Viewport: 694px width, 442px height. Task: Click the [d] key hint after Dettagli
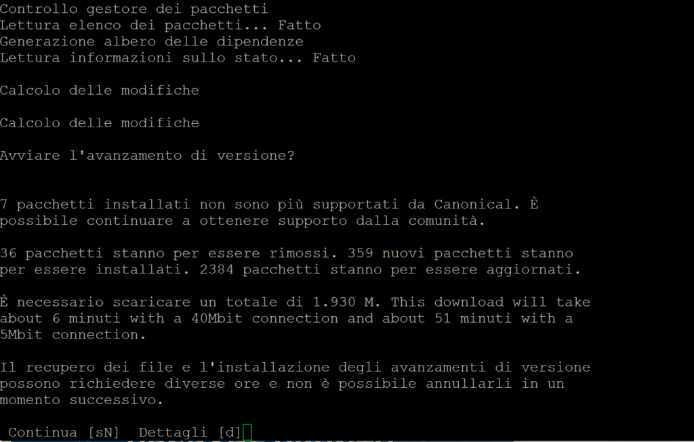pos(230,433)
